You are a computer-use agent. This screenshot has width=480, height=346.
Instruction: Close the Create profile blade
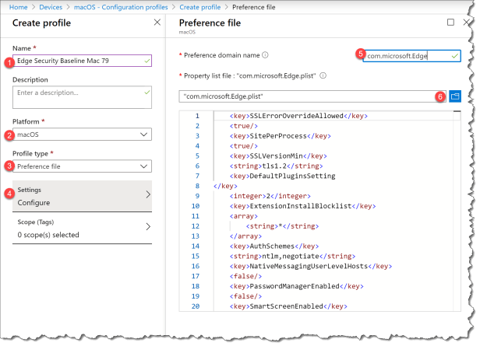(x=157, y=23)
